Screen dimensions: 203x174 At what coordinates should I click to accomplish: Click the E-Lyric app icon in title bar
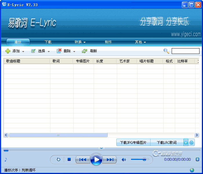(4, 4)
